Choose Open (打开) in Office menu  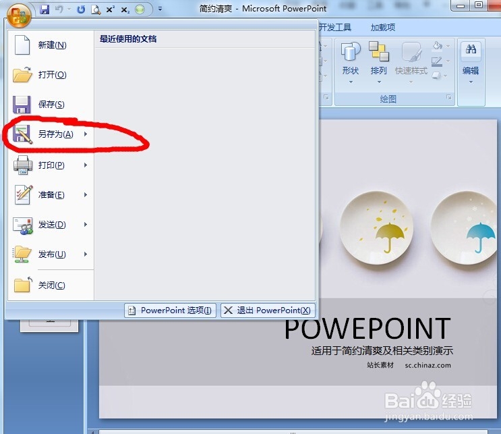coord(51,75)
